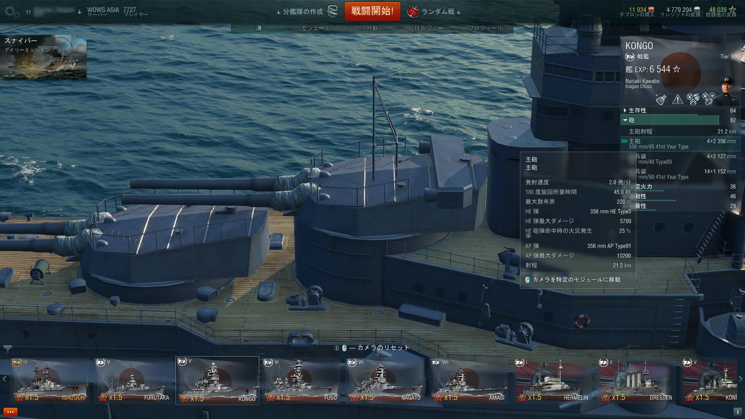The image size is (745, 419).
Task: Open the ship carousel filter funnel
Action: (7, 348)
